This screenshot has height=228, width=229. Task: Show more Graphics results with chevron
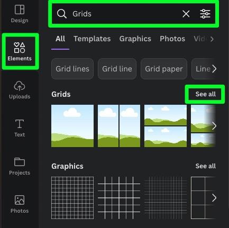[214, 198]
